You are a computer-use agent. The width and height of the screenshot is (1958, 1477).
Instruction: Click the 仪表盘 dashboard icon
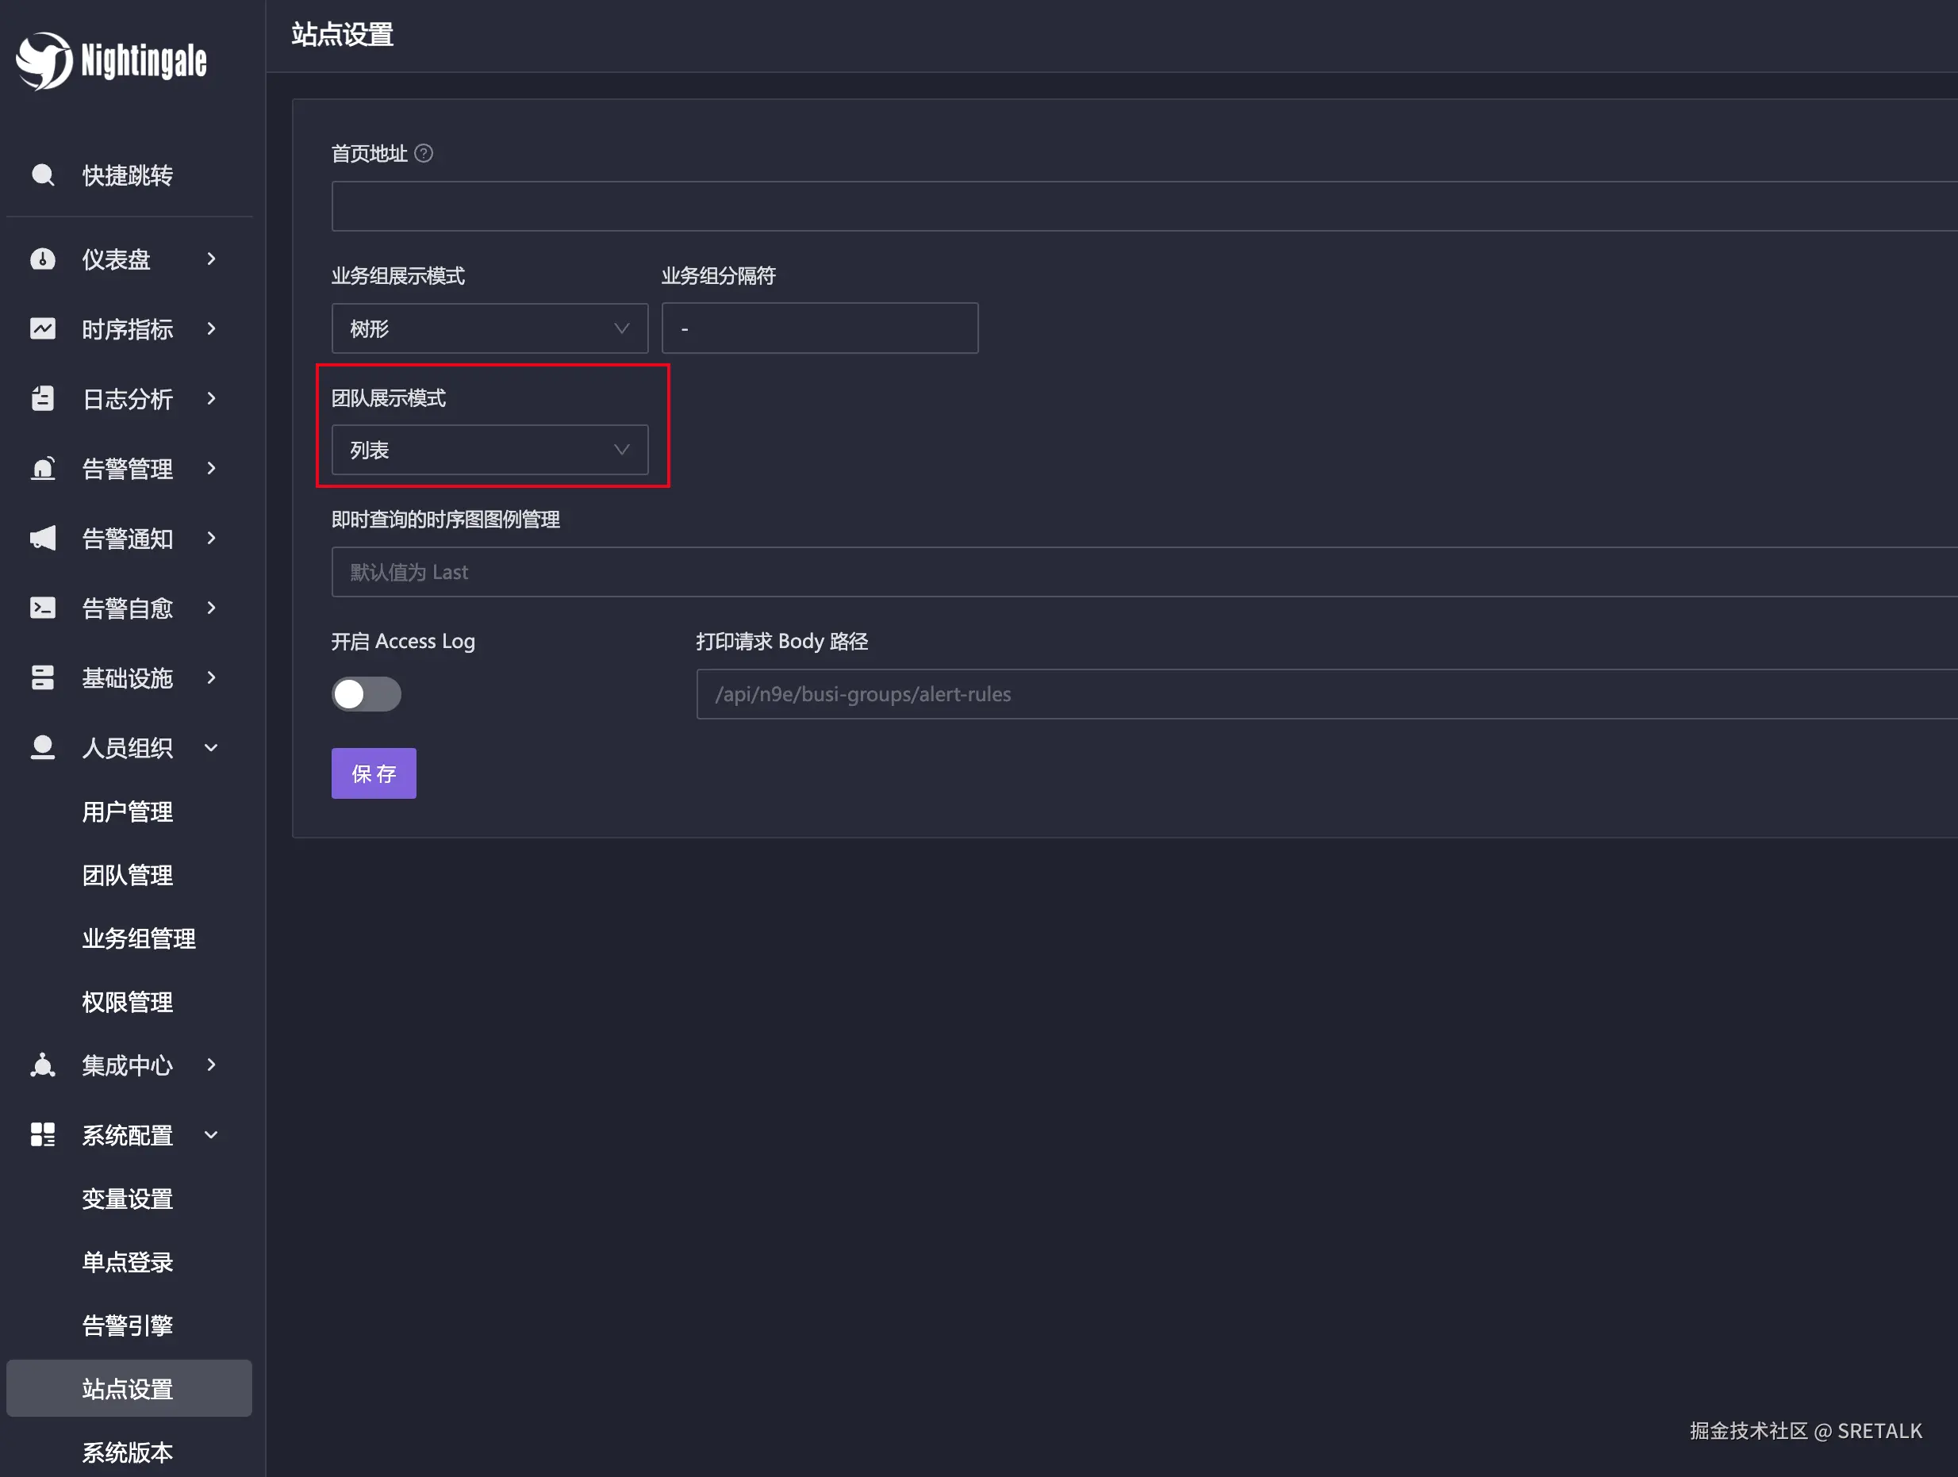[x=43, y=259]
